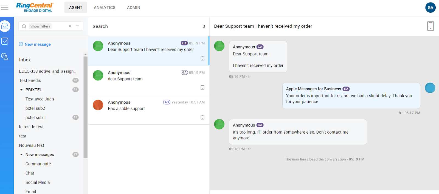
Task: Select EDEQ-338 active_and_assign folder
Action: click(x=48, y=71)
